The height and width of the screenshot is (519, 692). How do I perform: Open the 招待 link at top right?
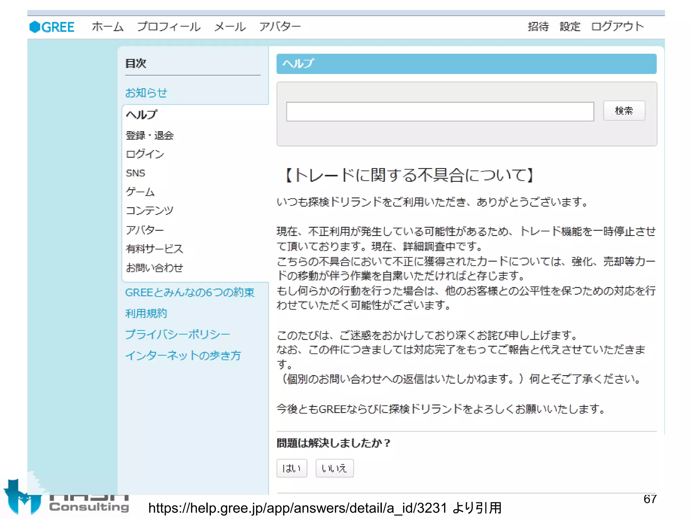pyautogui.click(x=538, y=27)
